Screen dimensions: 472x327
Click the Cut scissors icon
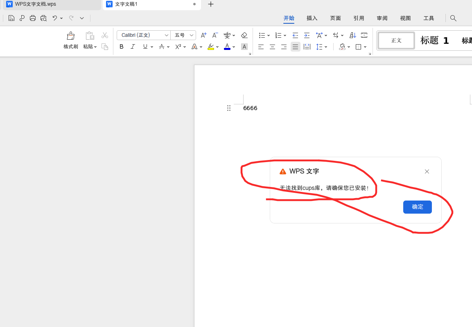click(x=105, y=35)
